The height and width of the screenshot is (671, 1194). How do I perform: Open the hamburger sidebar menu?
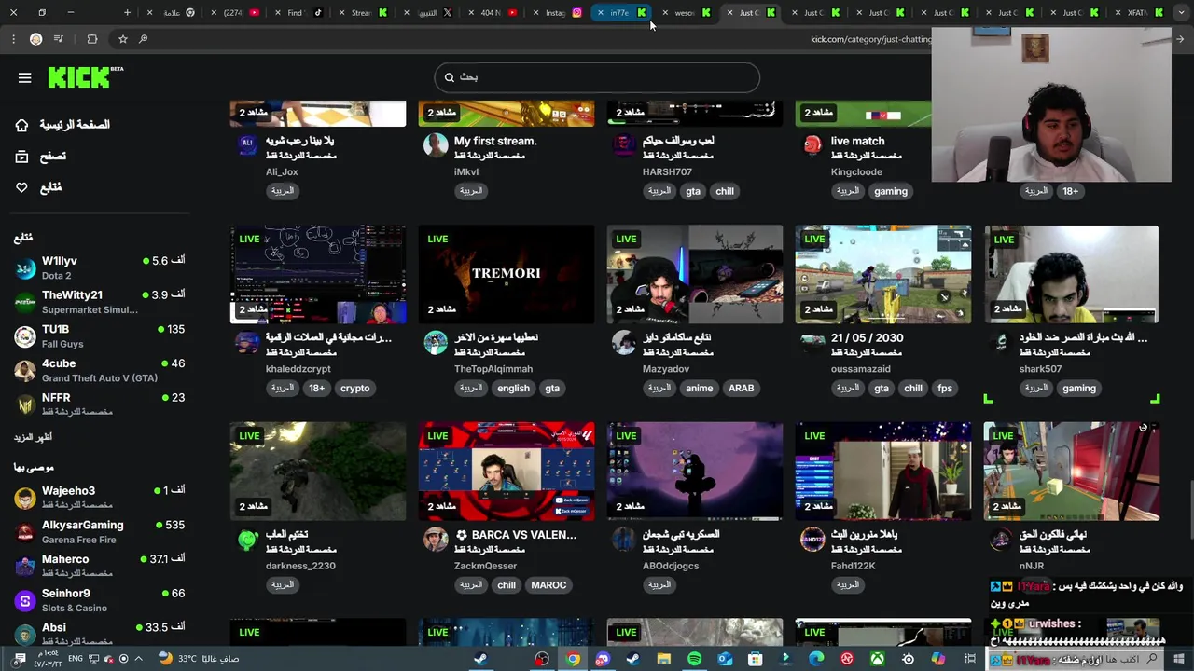[x=25, y=78]
